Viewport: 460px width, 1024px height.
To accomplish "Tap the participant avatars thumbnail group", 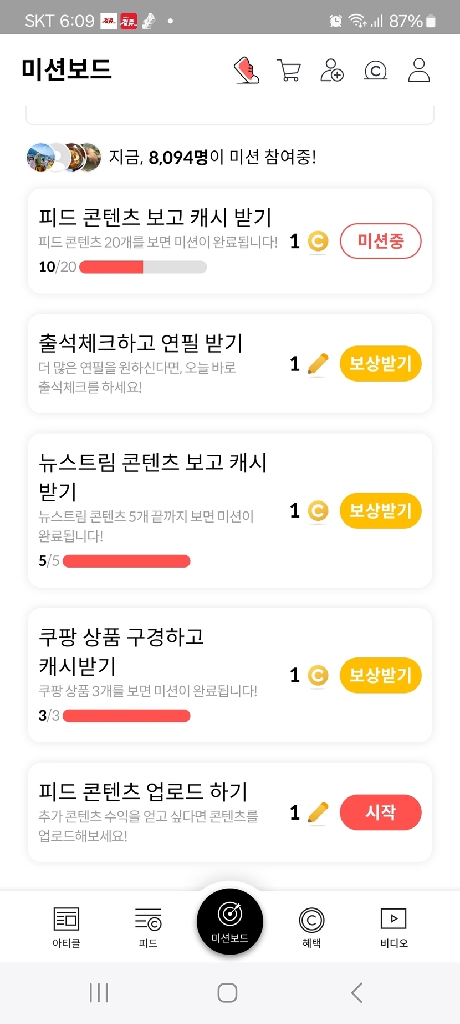I will coord(64,157).
